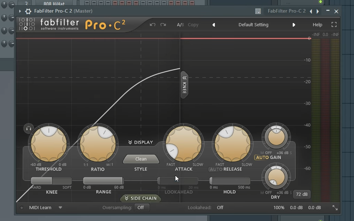Click the resize corner arrows icon
This screenshot has width=354, height=221.
[x=335, y=208]
